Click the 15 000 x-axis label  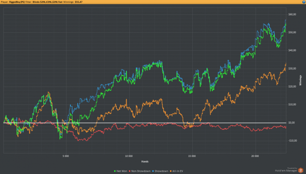(192, 156)
